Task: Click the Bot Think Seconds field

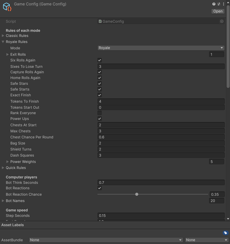Action: (161, 182)
